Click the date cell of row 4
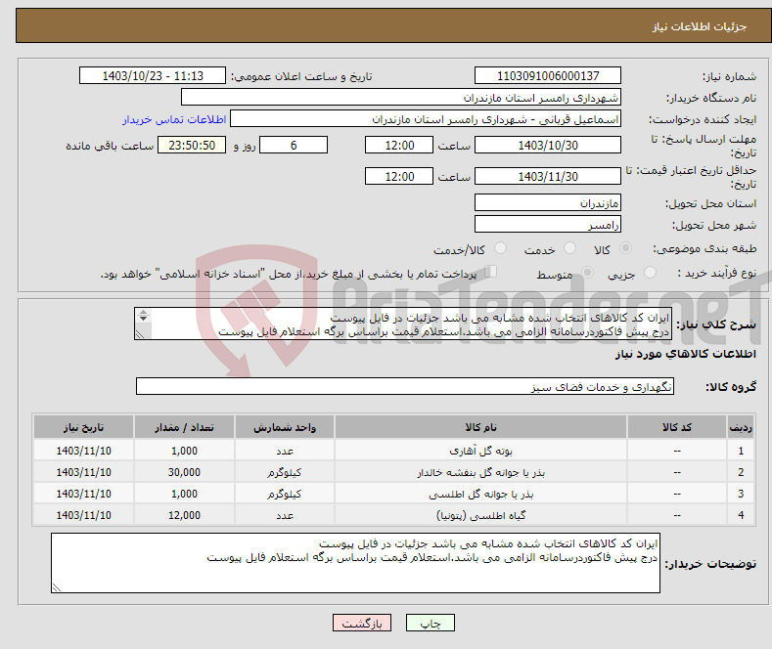772x649 pixels. (83, 515)
